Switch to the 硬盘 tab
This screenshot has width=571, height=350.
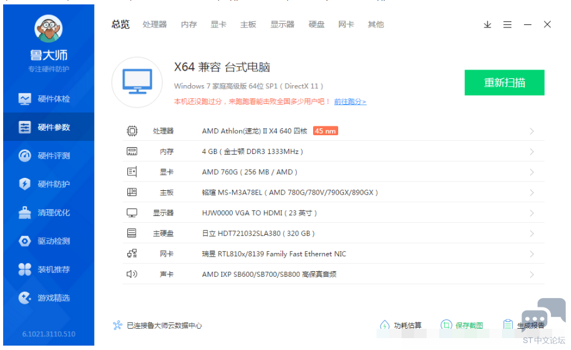pyautogui.click(x=316, y=24)
